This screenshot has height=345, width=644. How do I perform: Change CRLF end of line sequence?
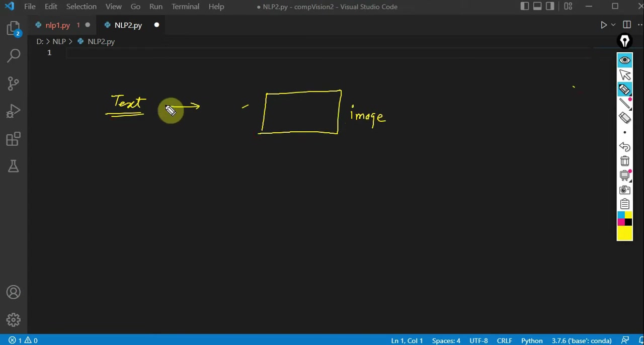(504, 340)
